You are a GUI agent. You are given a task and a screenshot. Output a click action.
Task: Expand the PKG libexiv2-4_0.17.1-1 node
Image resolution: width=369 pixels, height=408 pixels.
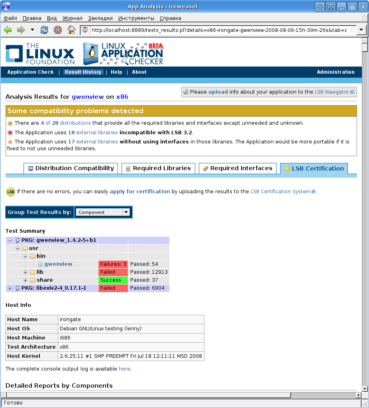[x=10, y=288]
